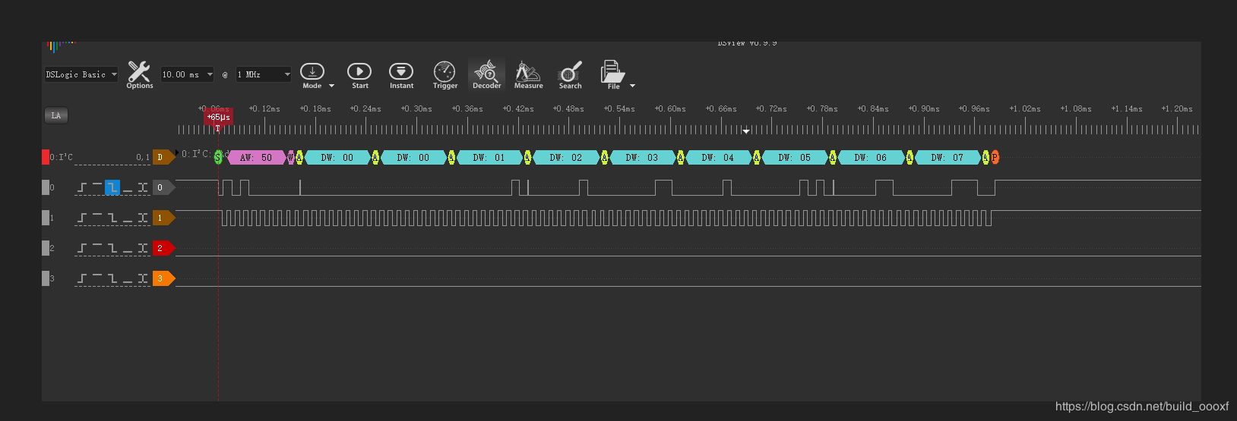Set rising edge trigger on channel 2
Viewport: 1237px width, 421px height.
point(82,248)
